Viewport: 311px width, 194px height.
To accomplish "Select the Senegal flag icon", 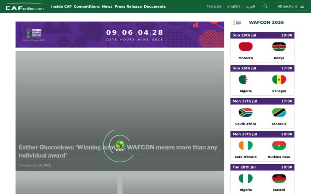I will pyautogui.click(x=279, y=80).
